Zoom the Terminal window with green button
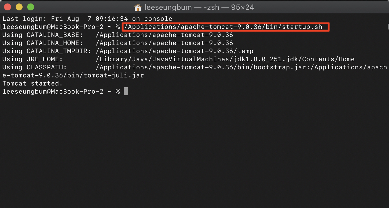The image size is (389, 208). [x=31, y=7]
